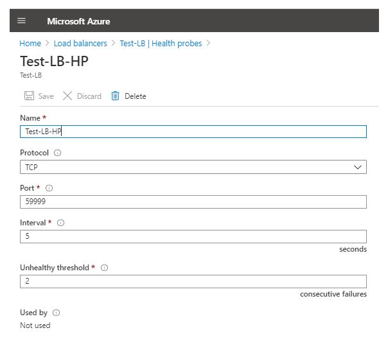
Task: Show info tooltip for Unhealthy threshold
Action: (104, 268)
